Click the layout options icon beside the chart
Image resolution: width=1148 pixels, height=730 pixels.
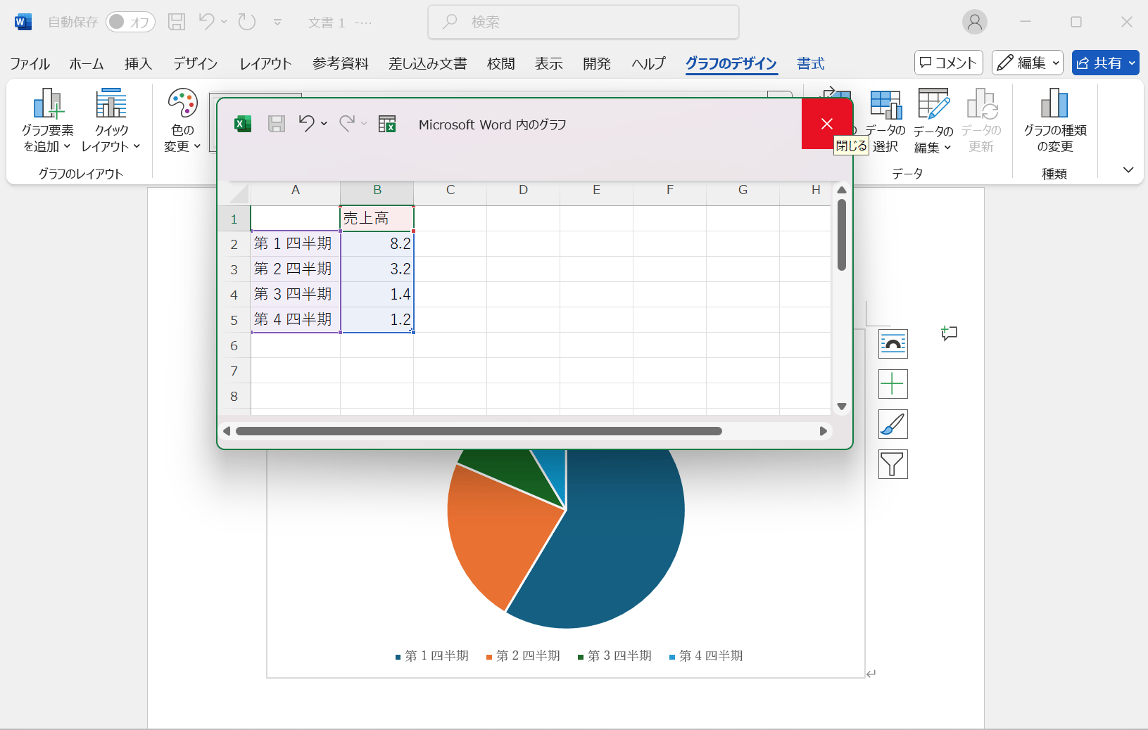coord(892,344)
